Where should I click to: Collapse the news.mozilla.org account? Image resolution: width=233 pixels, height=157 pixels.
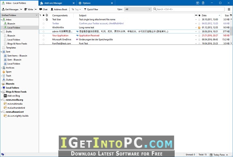(1, 100)
